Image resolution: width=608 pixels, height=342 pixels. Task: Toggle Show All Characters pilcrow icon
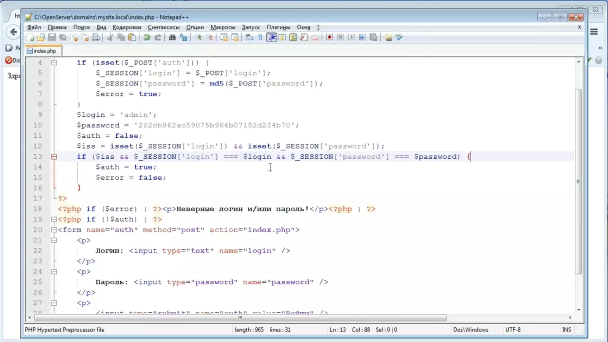(260, 38)
